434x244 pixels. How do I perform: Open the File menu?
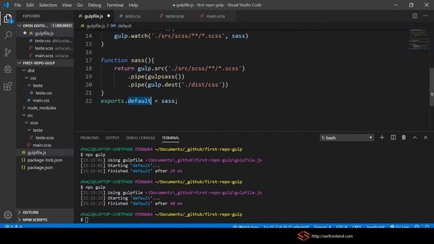coord(18,5)
